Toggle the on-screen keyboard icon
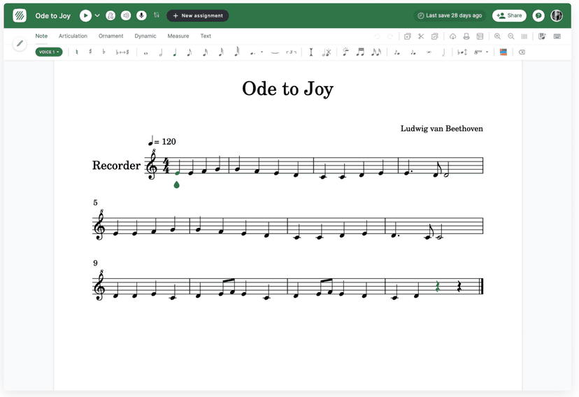 click(557, 36)
